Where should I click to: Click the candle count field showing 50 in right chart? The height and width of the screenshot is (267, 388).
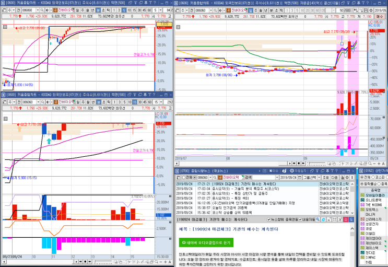pyautogui.click(x=339, y=10)
